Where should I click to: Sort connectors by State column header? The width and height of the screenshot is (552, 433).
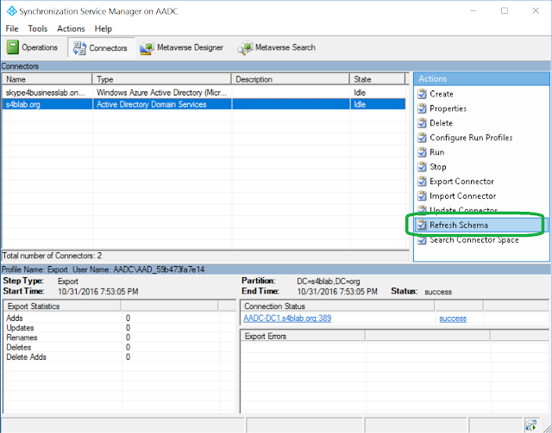pyautogui.click(x=378, y=79)
